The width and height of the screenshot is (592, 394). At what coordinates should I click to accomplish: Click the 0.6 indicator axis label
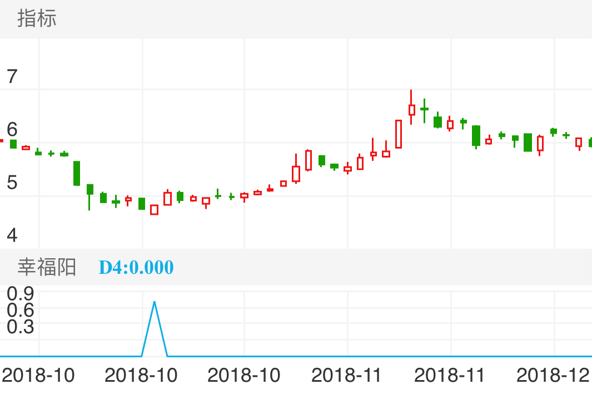tap(21, 309)
